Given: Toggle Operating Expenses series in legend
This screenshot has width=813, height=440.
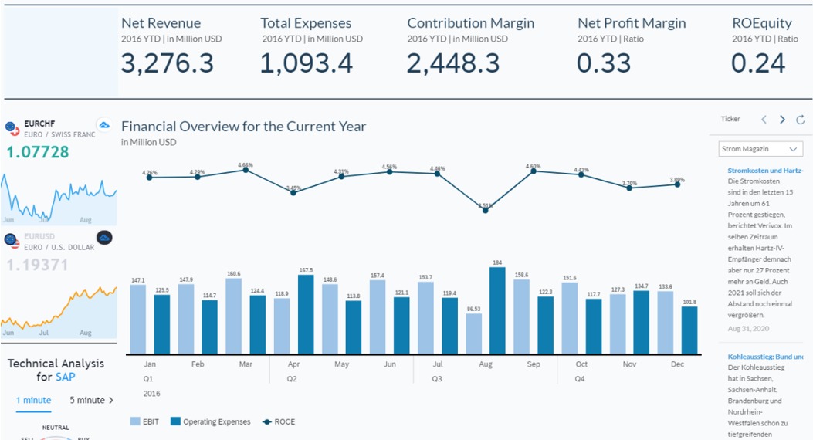Looking at the screenshot, I should click(x=210, y=421).
